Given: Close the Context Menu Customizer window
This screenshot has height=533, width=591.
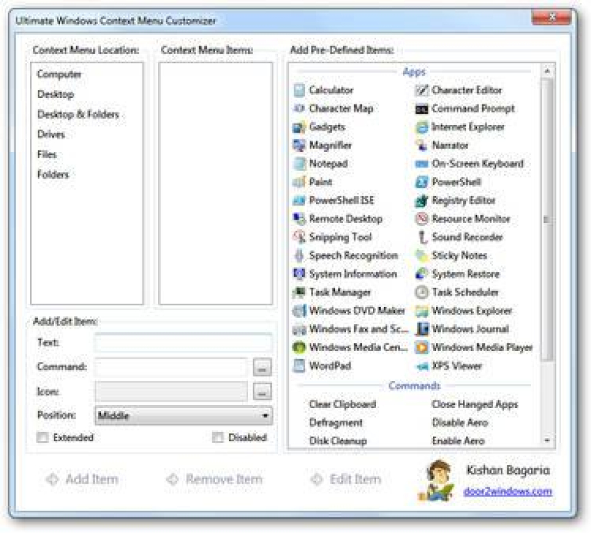Looking at the screenshot, I should click(x=551, y=17).
